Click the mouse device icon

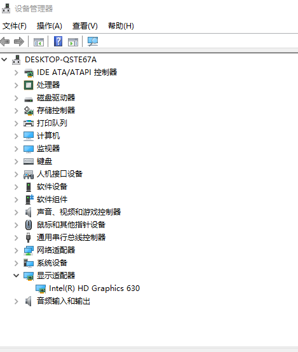click(29, 225)
